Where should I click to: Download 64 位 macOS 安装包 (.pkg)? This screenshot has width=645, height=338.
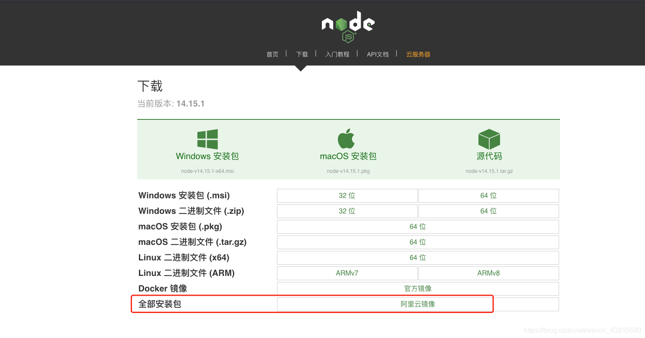[418, 227]
